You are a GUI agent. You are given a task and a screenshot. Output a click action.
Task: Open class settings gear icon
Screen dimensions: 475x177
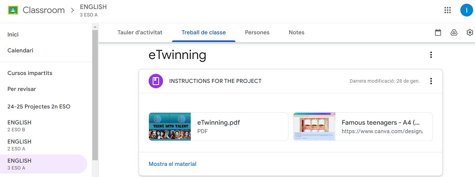(x=470, y=32)
